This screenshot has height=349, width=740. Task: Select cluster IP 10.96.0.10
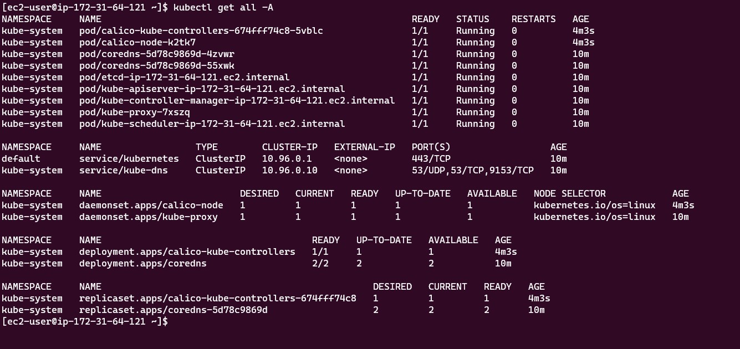[x=290, y=170]
